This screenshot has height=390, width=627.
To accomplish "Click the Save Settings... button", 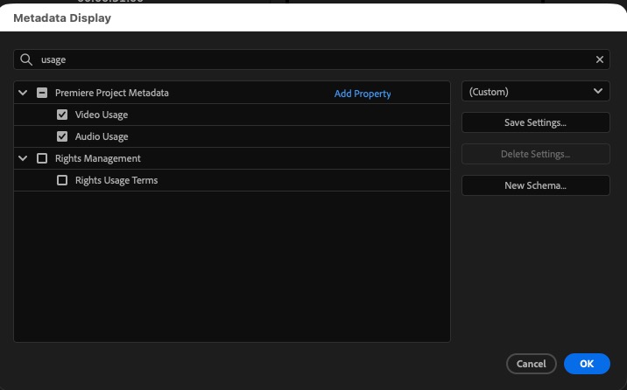I will click(x=535, y=122).
